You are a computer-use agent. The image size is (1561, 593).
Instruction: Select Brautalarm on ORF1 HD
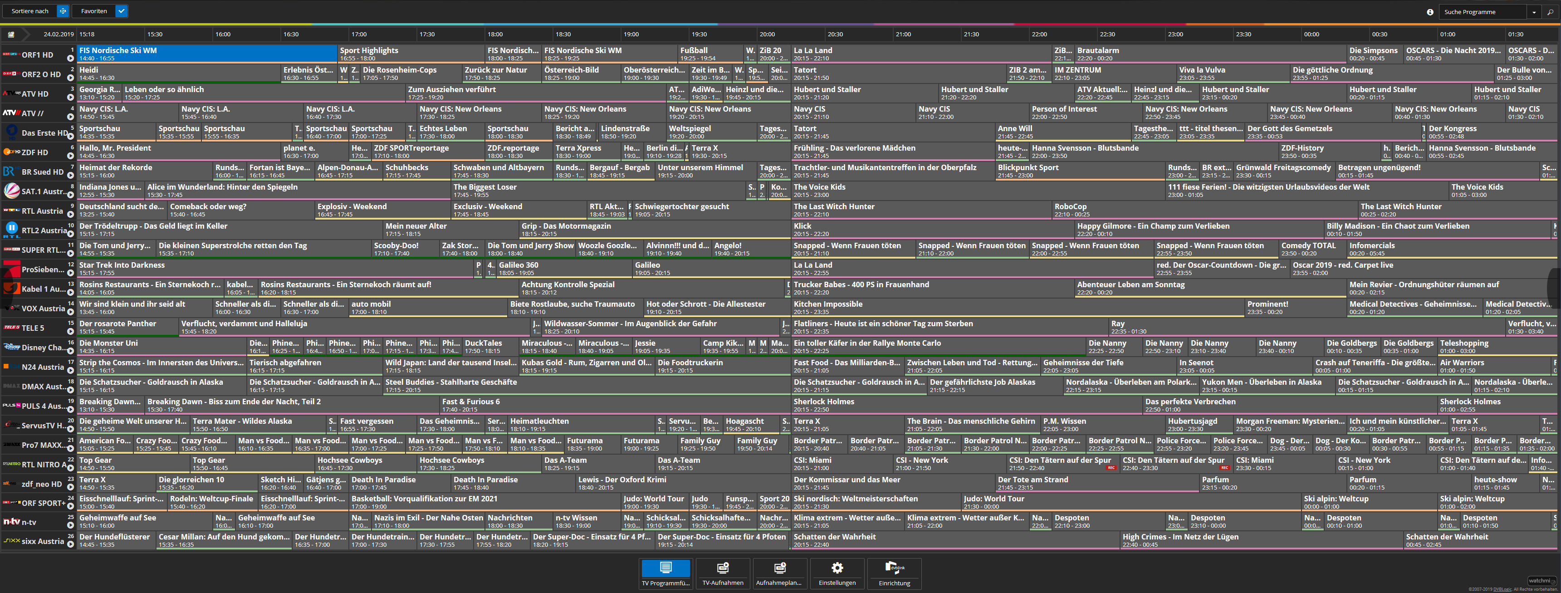coord(1210,54)
